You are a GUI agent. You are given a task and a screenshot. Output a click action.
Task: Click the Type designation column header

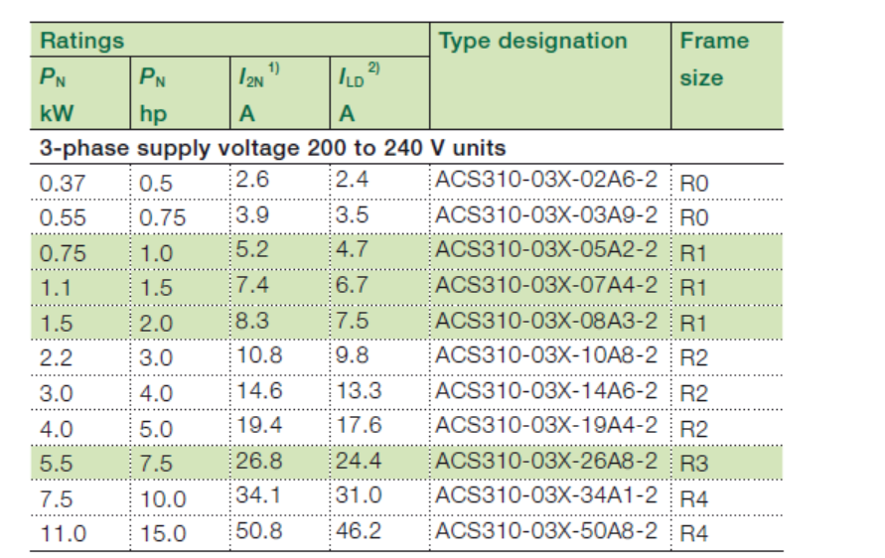(550, 76)
